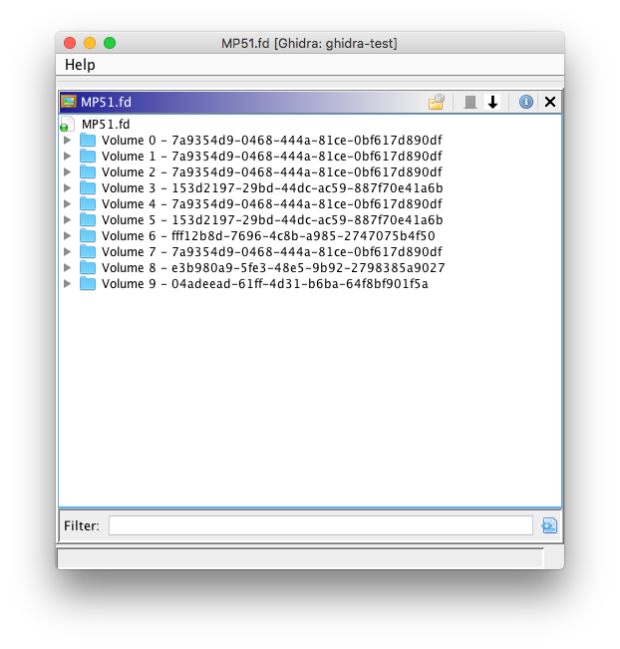This screenshot has height=649, width=620.
Task: Open the Help menu
Action: coord(80,65)
